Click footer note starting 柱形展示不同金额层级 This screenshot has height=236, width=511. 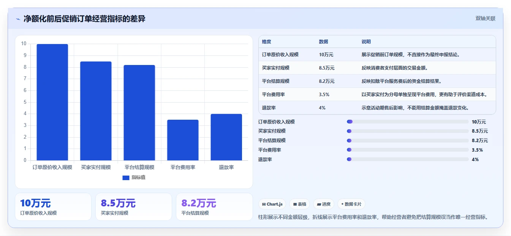pyautogui.click(x=373, y=217)
